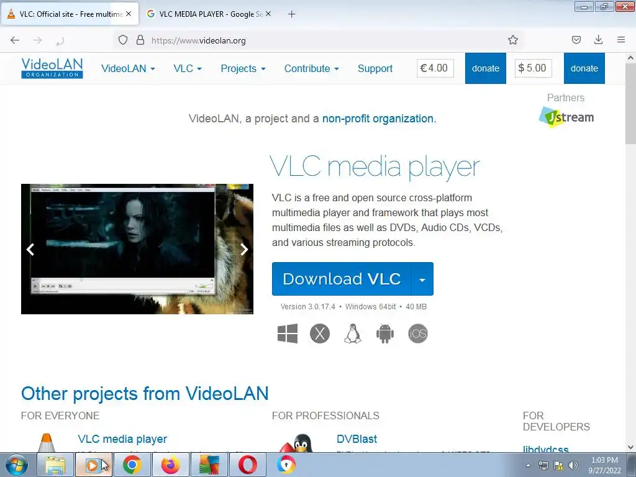The width and height of the screenshot is (636, 477).
Task: Click the VLC cone icon under For Everyone
Action: pyautogui.click(x=46, y=443)
